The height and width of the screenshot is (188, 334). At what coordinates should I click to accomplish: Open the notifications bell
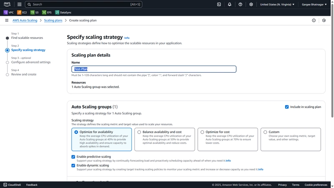pyautogui.click(x=229, y=4)
